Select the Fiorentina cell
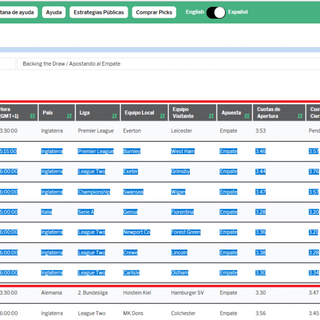The image size is (320, 320). tap(182, 212)
